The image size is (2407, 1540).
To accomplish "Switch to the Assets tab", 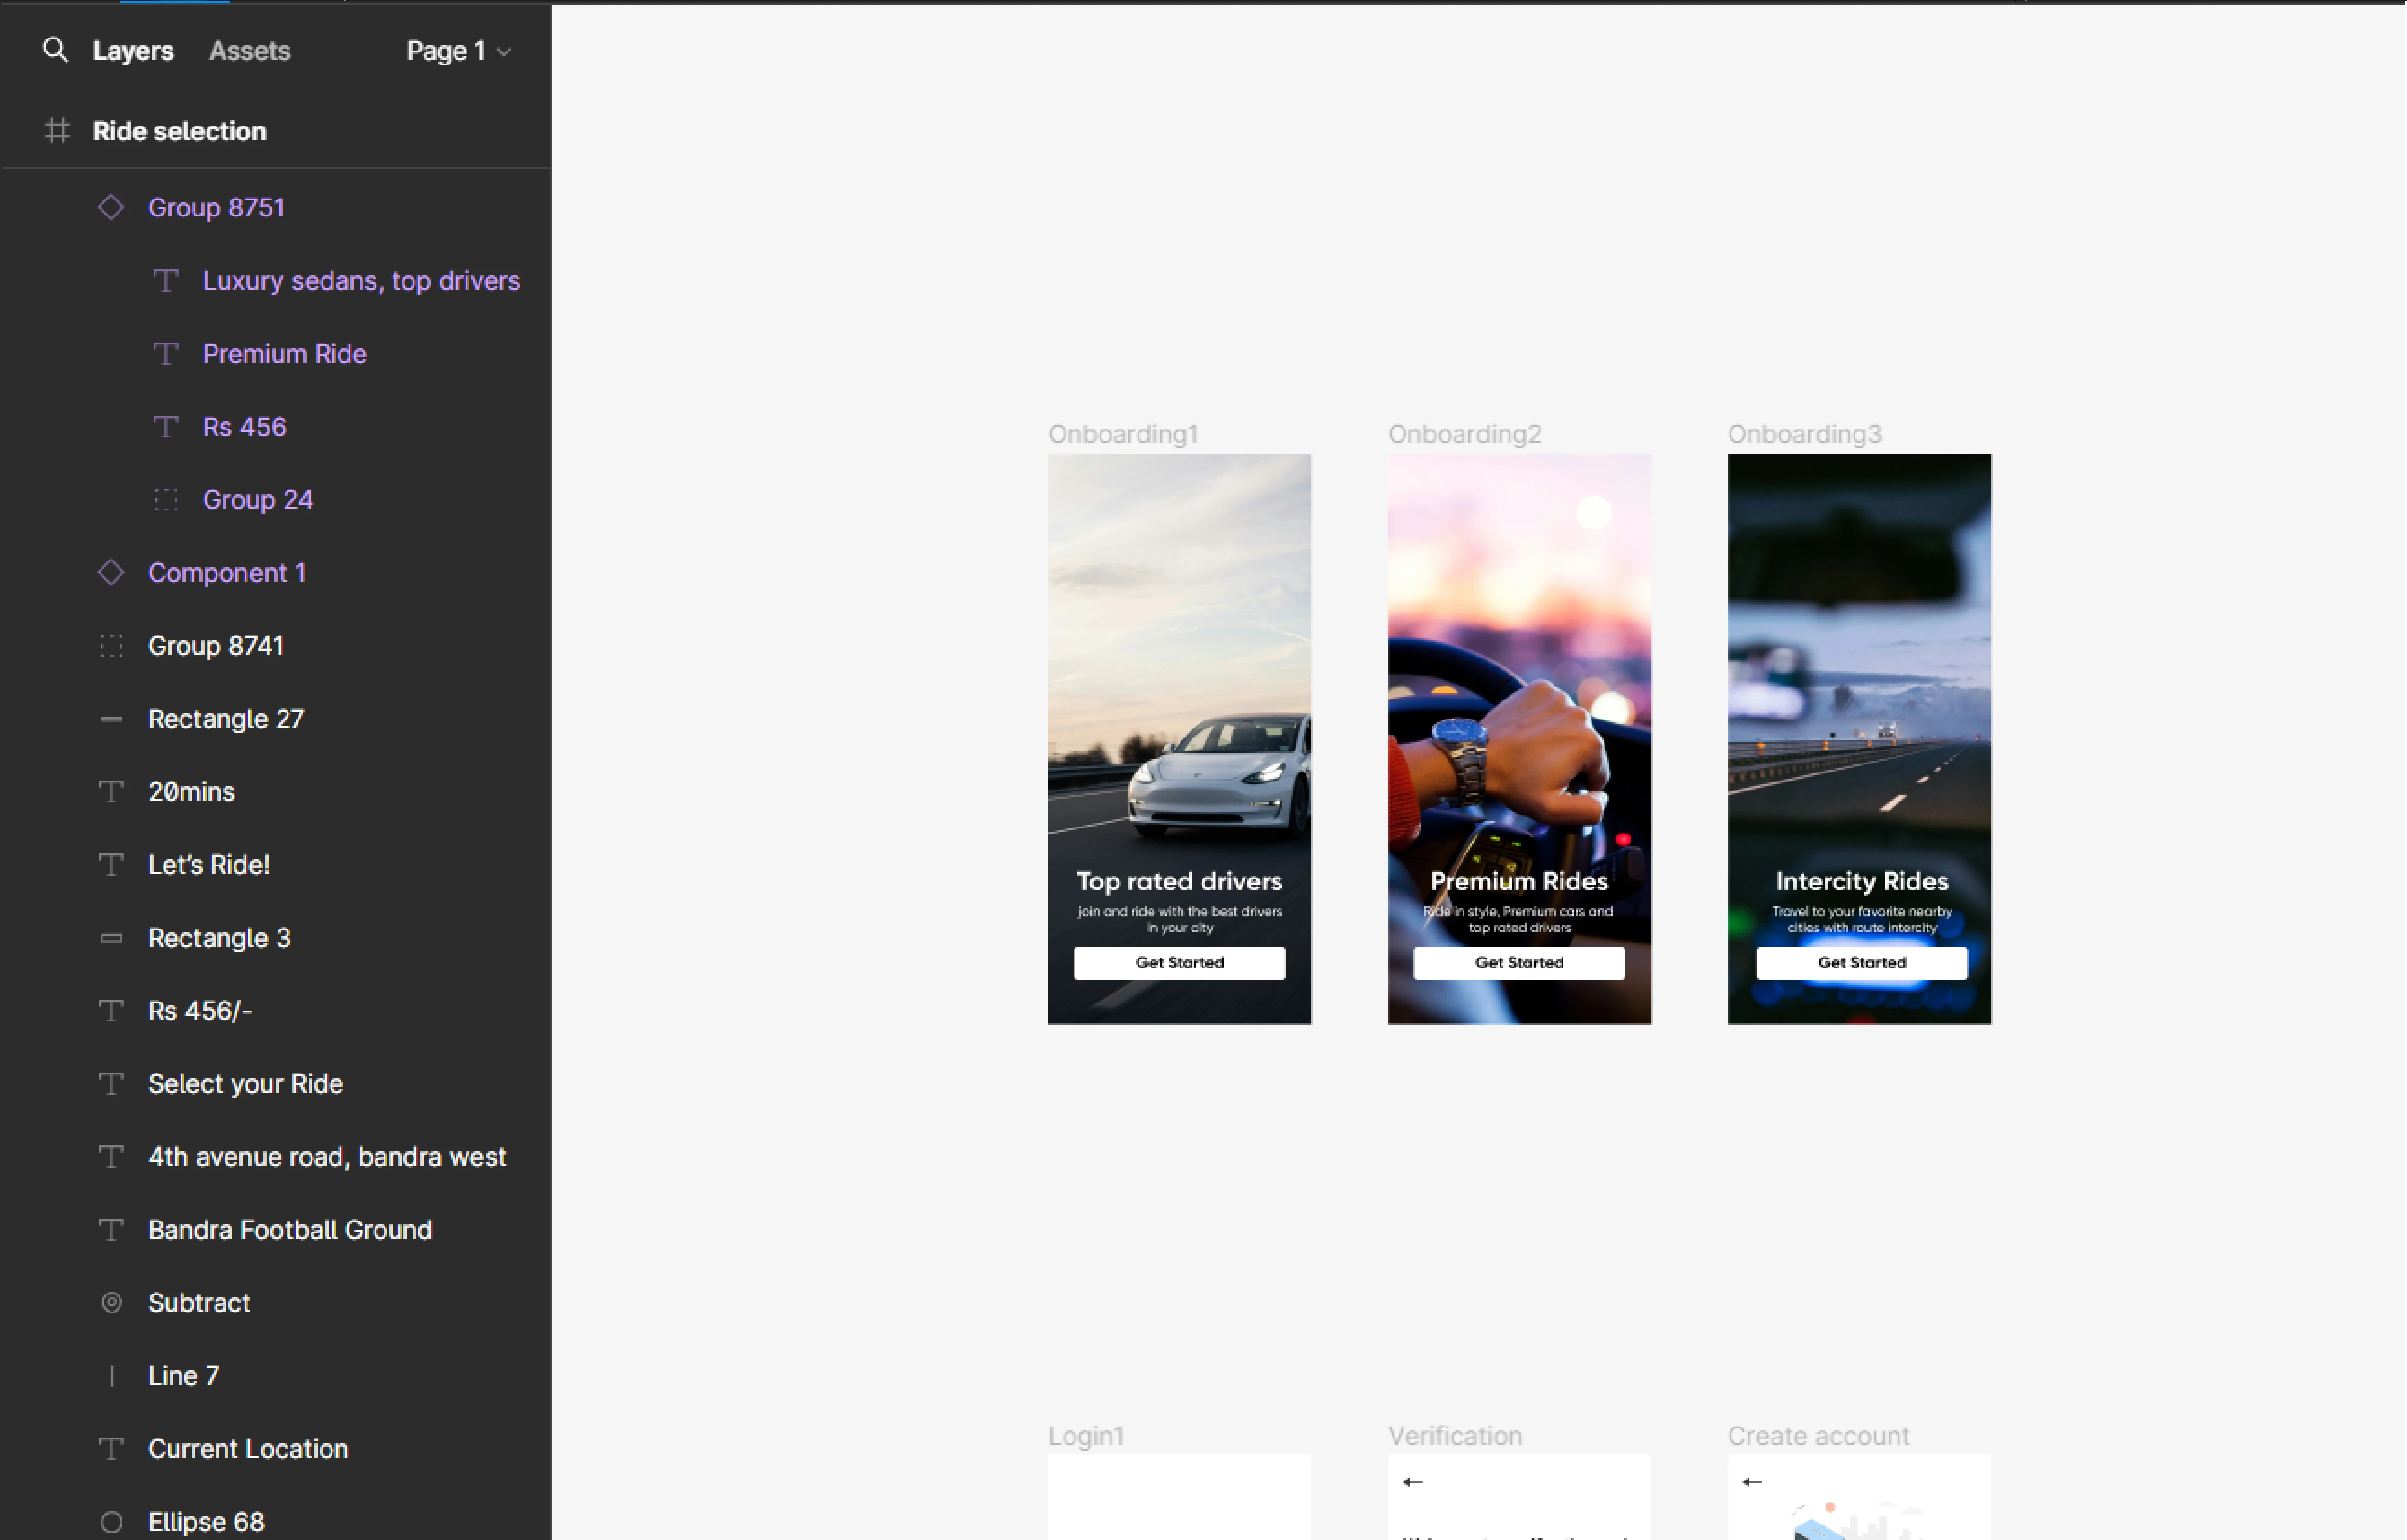I will pyautogui.click(x=249, y=50).
